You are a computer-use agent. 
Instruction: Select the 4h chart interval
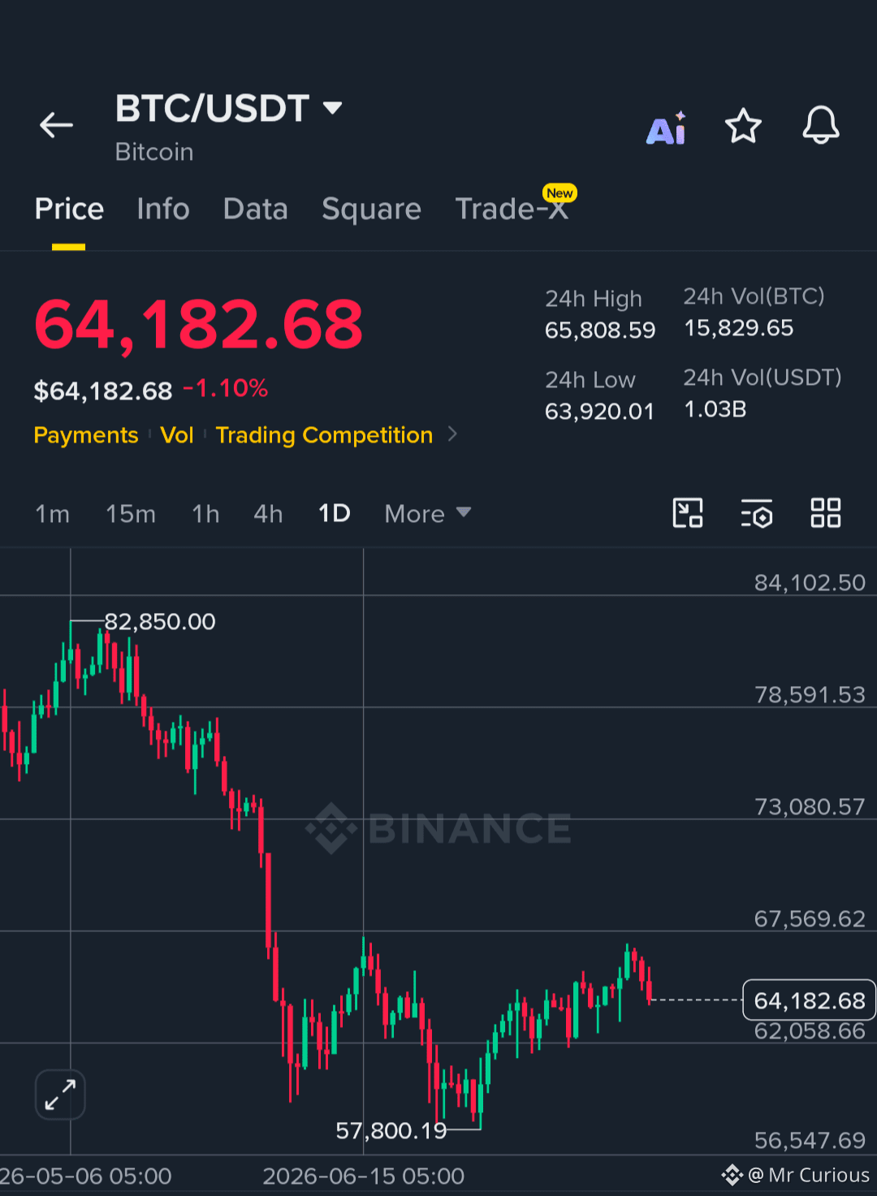[268, 514]
